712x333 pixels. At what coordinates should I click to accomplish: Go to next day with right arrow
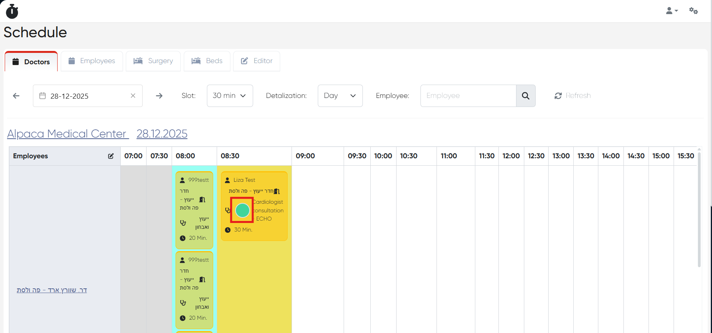[159, 96]
